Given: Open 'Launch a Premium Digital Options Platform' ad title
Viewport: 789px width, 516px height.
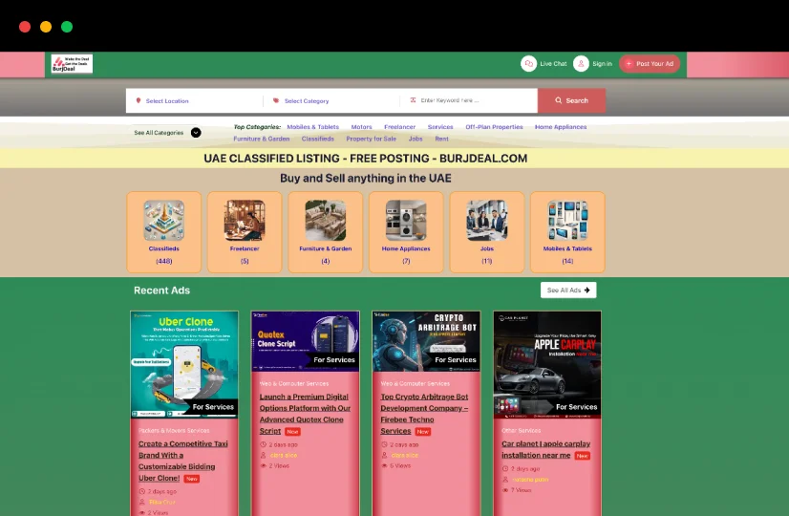Looking at the screenshot, I should coord(305,414).
